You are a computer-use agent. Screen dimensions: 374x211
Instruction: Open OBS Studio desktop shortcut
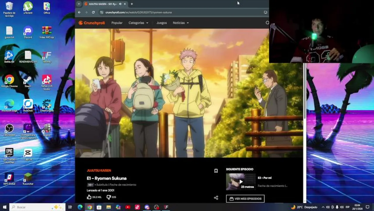coord(9,130)
